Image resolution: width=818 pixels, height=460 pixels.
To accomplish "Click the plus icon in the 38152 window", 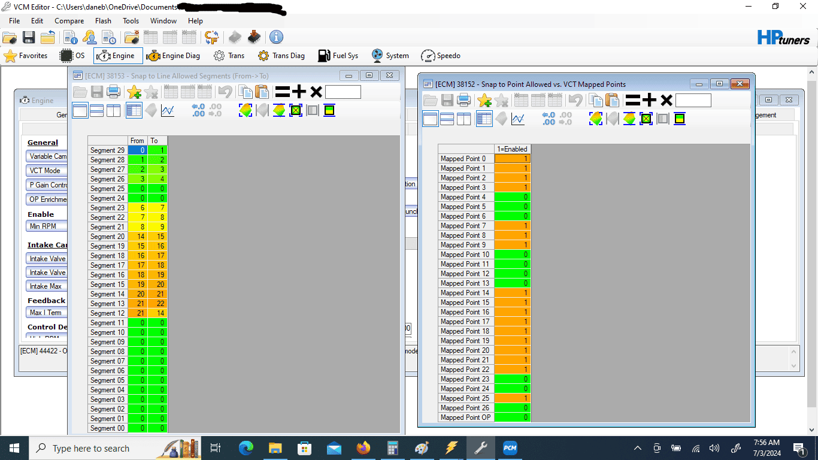I will [x=649, y=100].
